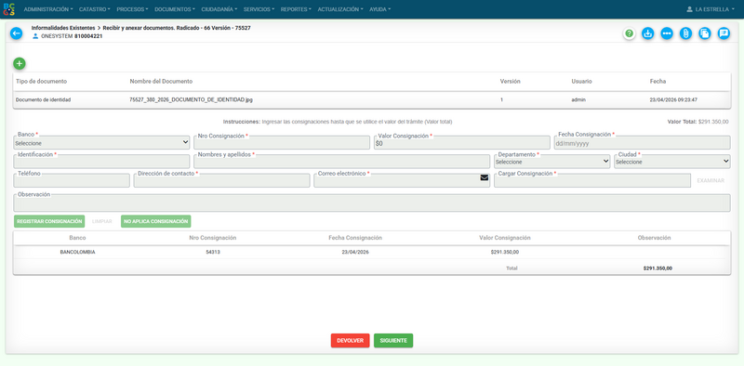This screenshot has height=366, width=744.
Task: Open the REPORTES menu
Action: tap(296, 9)
